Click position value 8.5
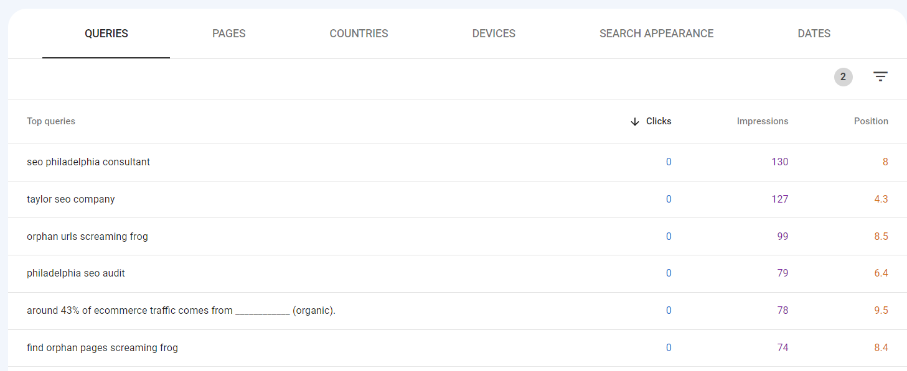907x371 pixels. [881, 236]
